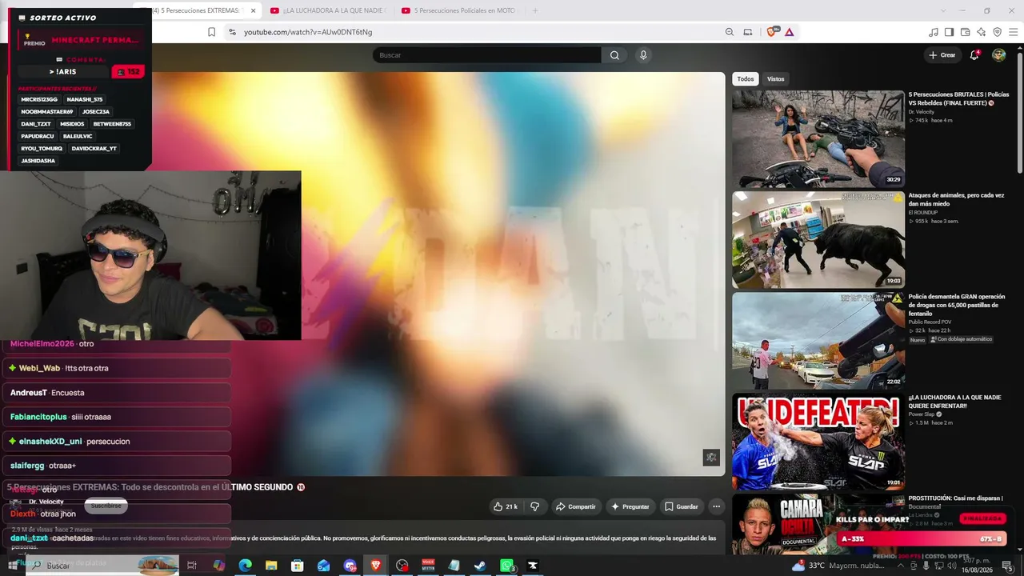The height and width of the screenshot is (576, 1024).
Task: Expand the tab search dropdown chevron
Action: click(944, 10)
